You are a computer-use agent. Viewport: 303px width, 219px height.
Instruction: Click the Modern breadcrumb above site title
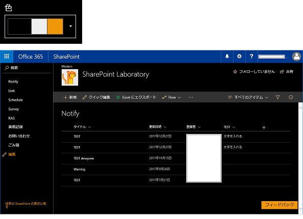pyautogui.click(x=67, y=66)
